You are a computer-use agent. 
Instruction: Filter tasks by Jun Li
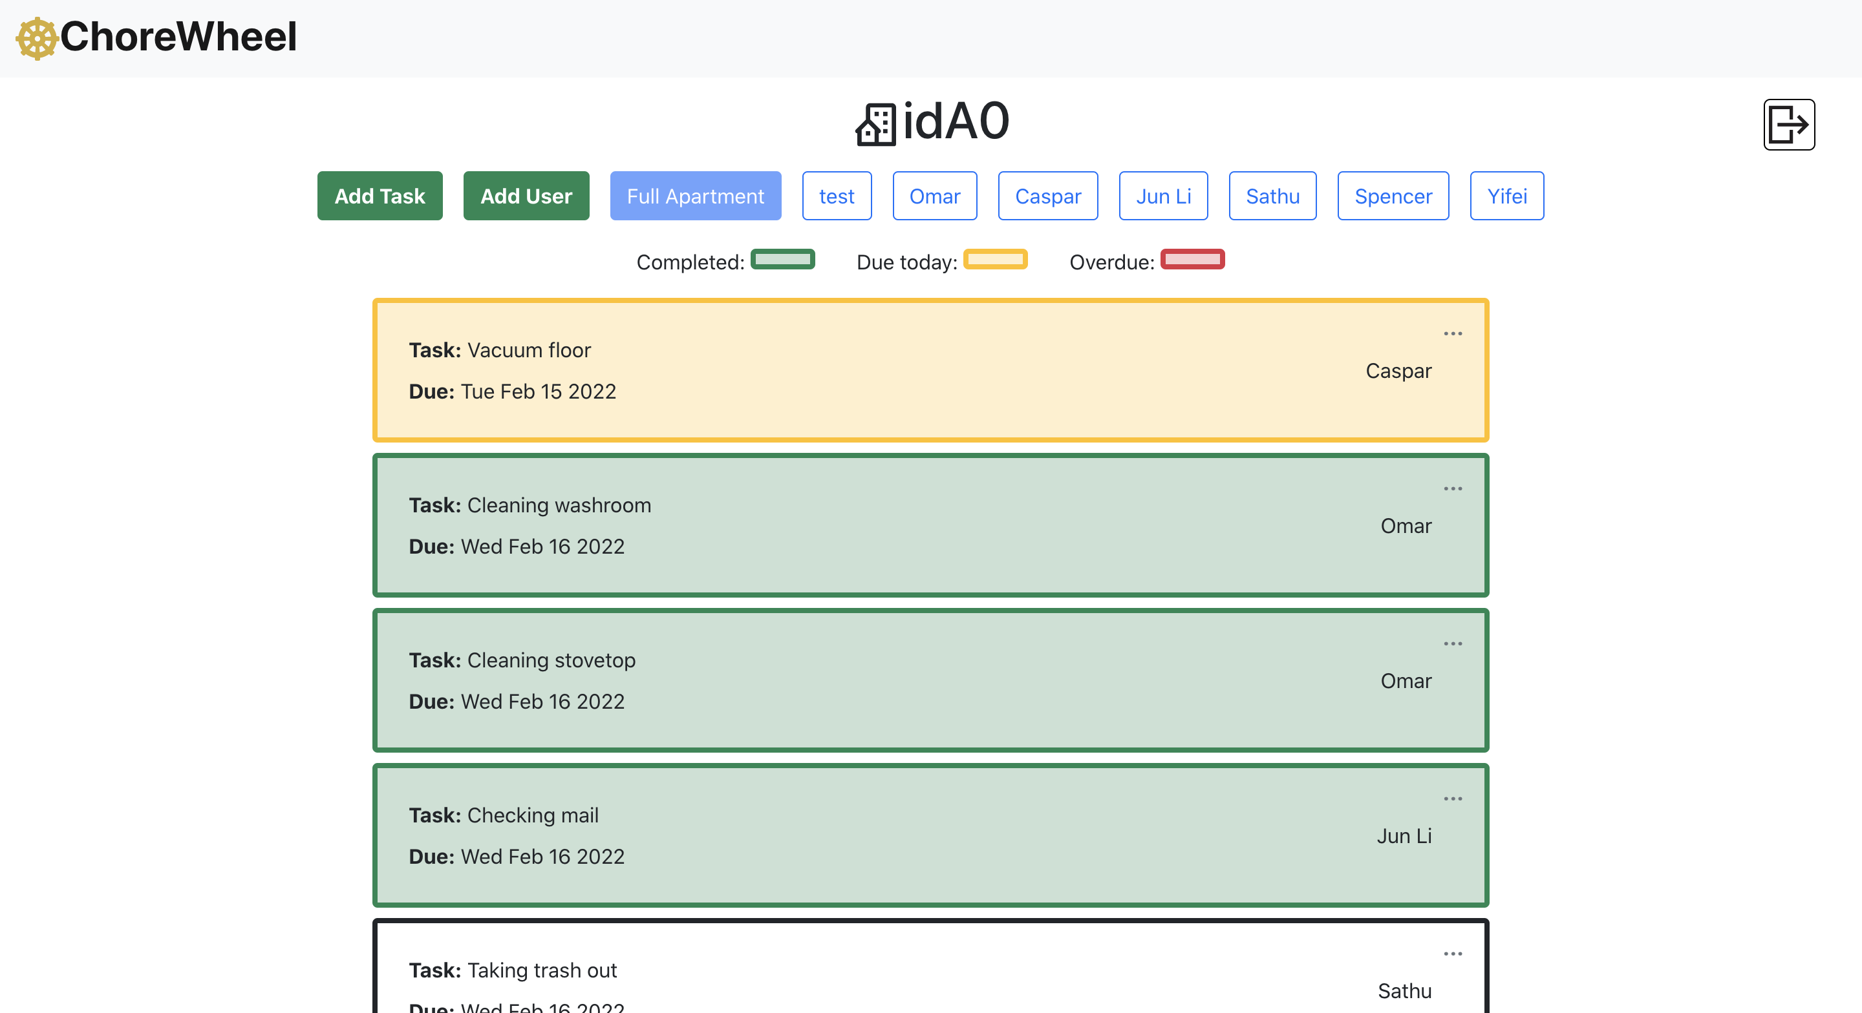coord(1163,196)
